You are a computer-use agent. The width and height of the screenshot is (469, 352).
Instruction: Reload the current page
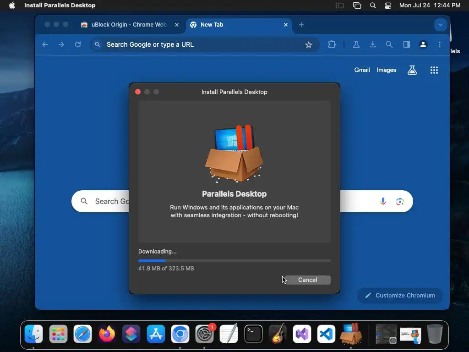[x=78, y=44]
